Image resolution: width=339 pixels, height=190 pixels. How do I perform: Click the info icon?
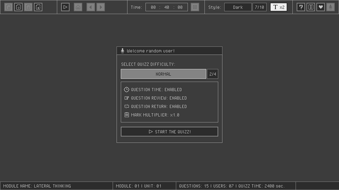[x=311, y=7]
